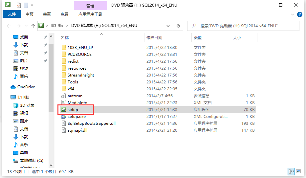Switch to the 共享 ribbon tab

pyautogui.click(x=47, y=14)
